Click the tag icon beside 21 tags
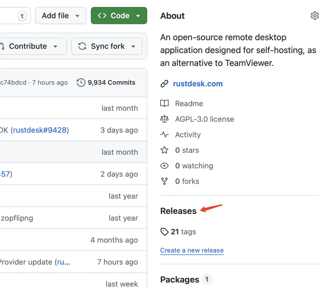Viewport: 331px width, 289px height. pos(165,232)
